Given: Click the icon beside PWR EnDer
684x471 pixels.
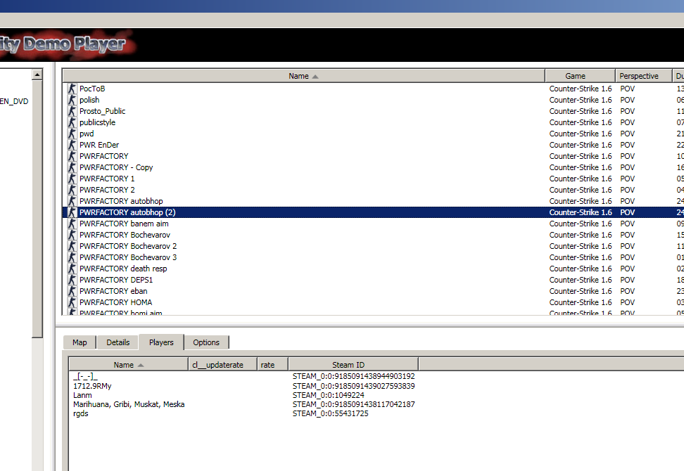Looking at the screenshot, I should [x=72, y=145].
